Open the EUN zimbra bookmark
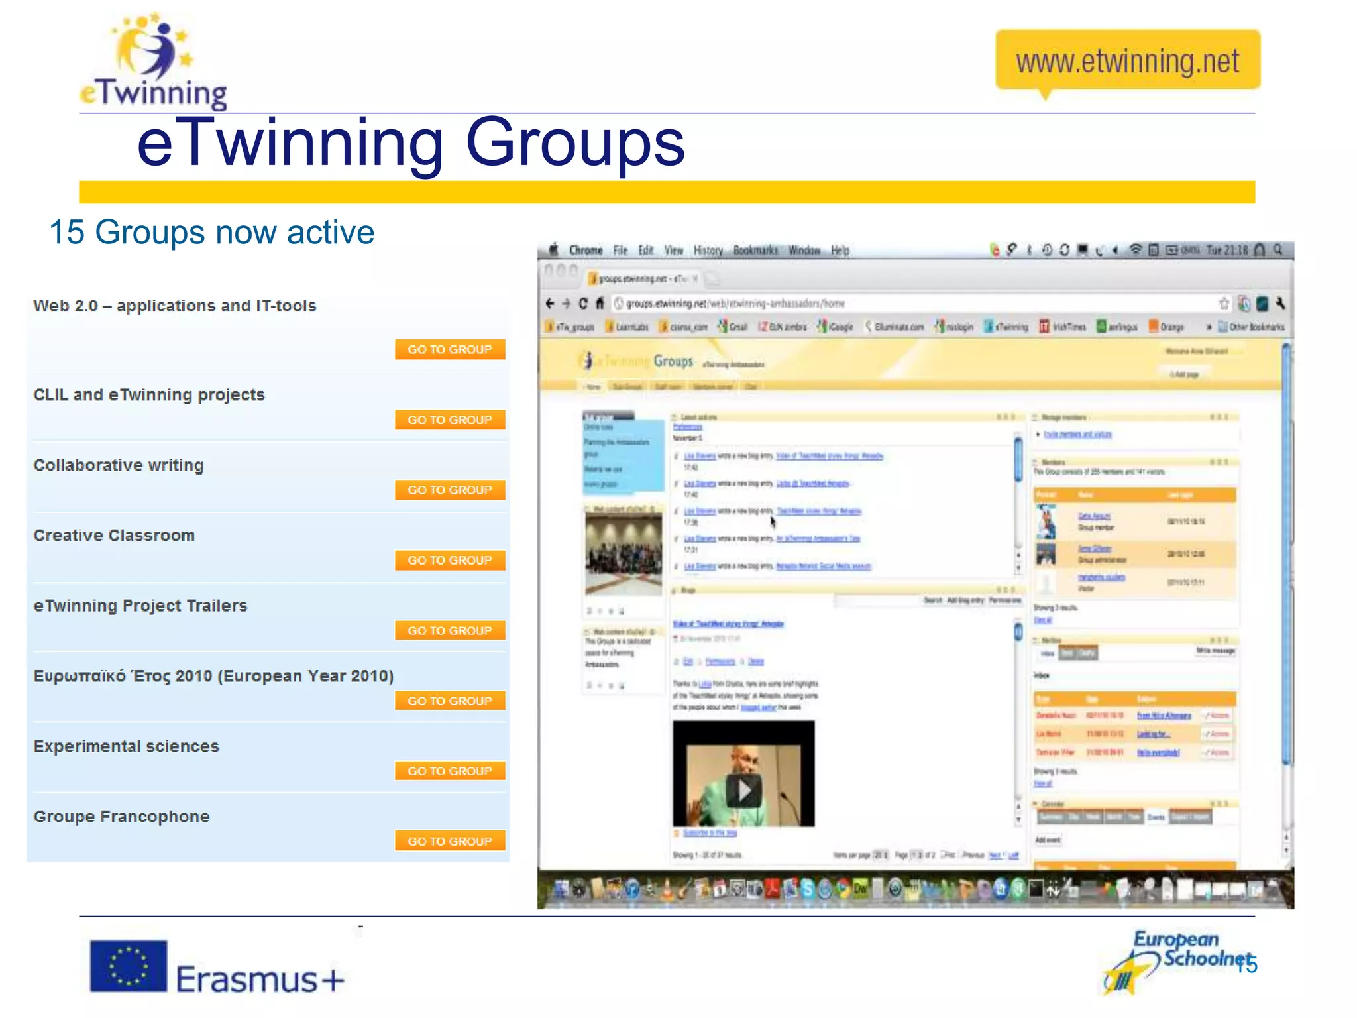Image resolution: width=1357 pixels, height=1018 pixels. pyautogui.click(x=783, y=327)
